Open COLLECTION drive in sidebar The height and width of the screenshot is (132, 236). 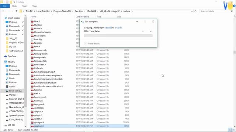16,111
